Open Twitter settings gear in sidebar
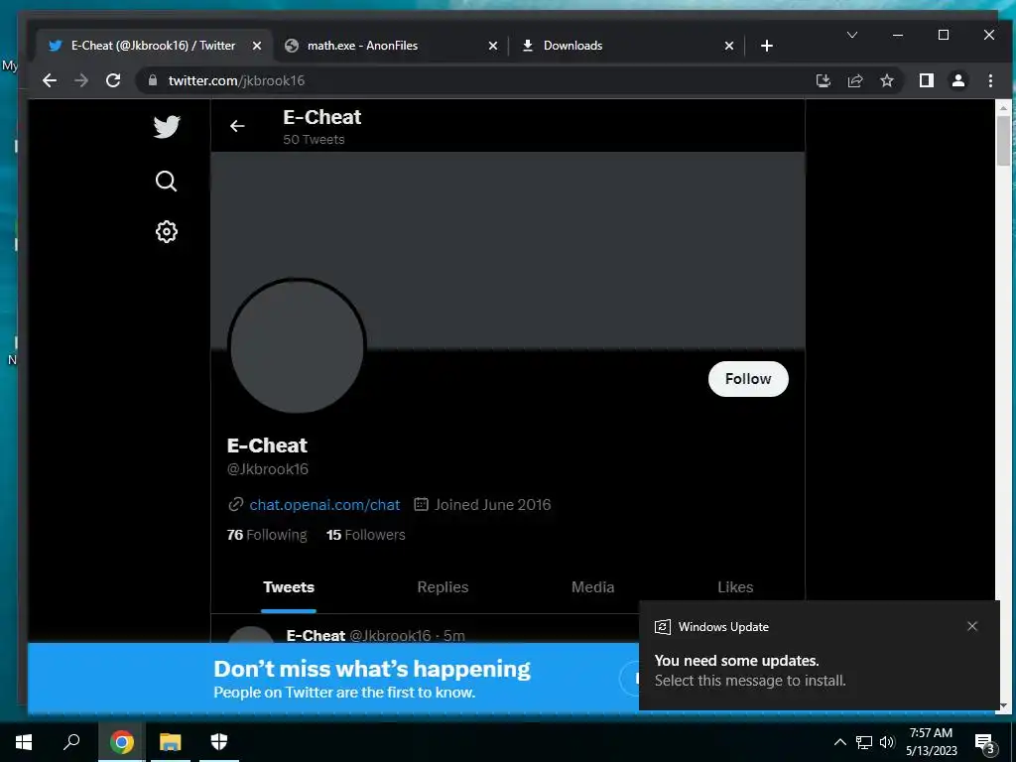This screenshot has width=1016, height=762. click(x=167, y=231)
